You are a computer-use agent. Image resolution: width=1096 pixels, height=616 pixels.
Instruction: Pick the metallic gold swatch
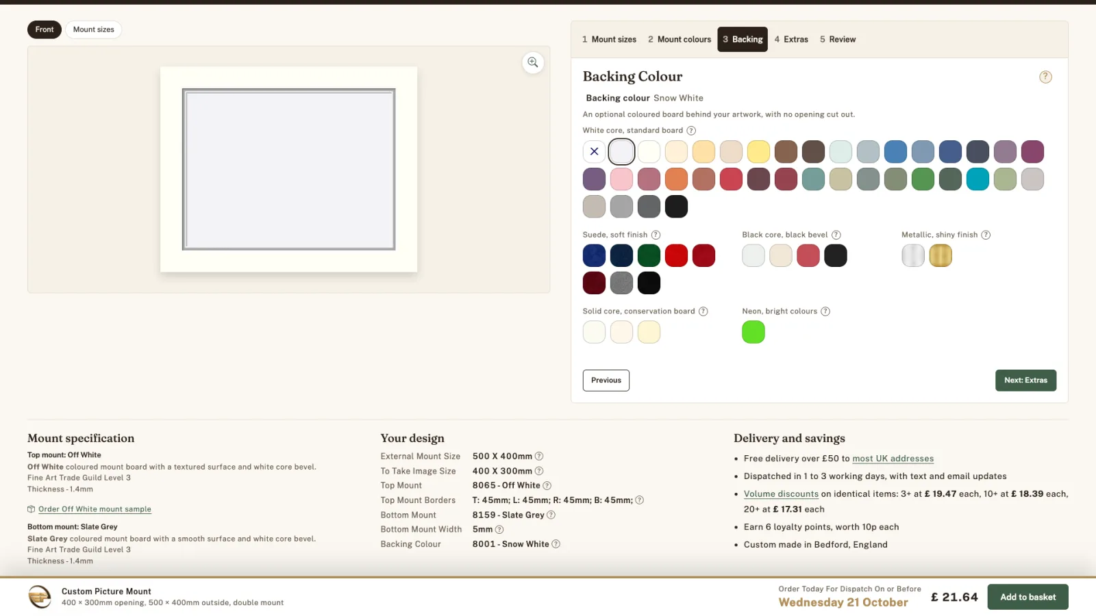click(941, 255)
